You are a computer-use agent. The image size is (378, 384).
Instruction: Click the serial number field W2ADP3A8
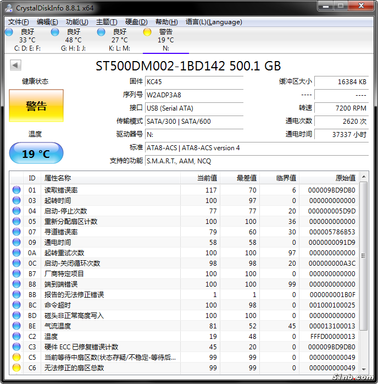click(194, 95)
